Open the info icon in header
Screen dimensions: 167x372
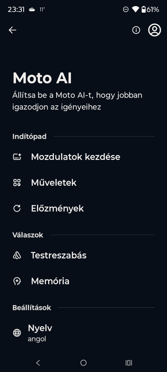[136, 30]
